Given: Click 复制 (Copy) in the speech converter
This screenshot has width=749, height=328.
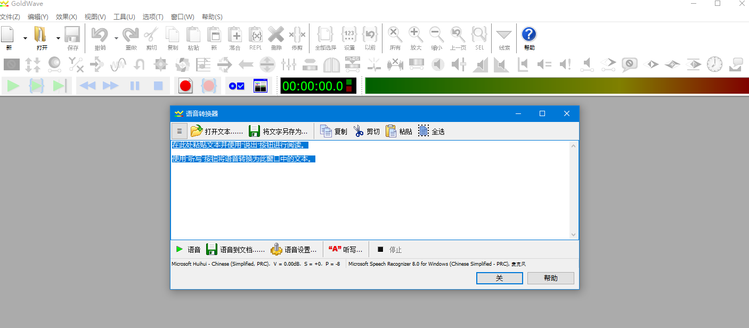Looking at the screenshot, I should (333, 131).
